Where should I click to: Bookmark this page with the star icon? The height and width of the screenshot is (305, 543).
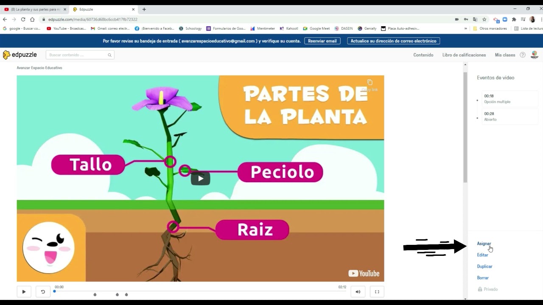coord(484,19)
